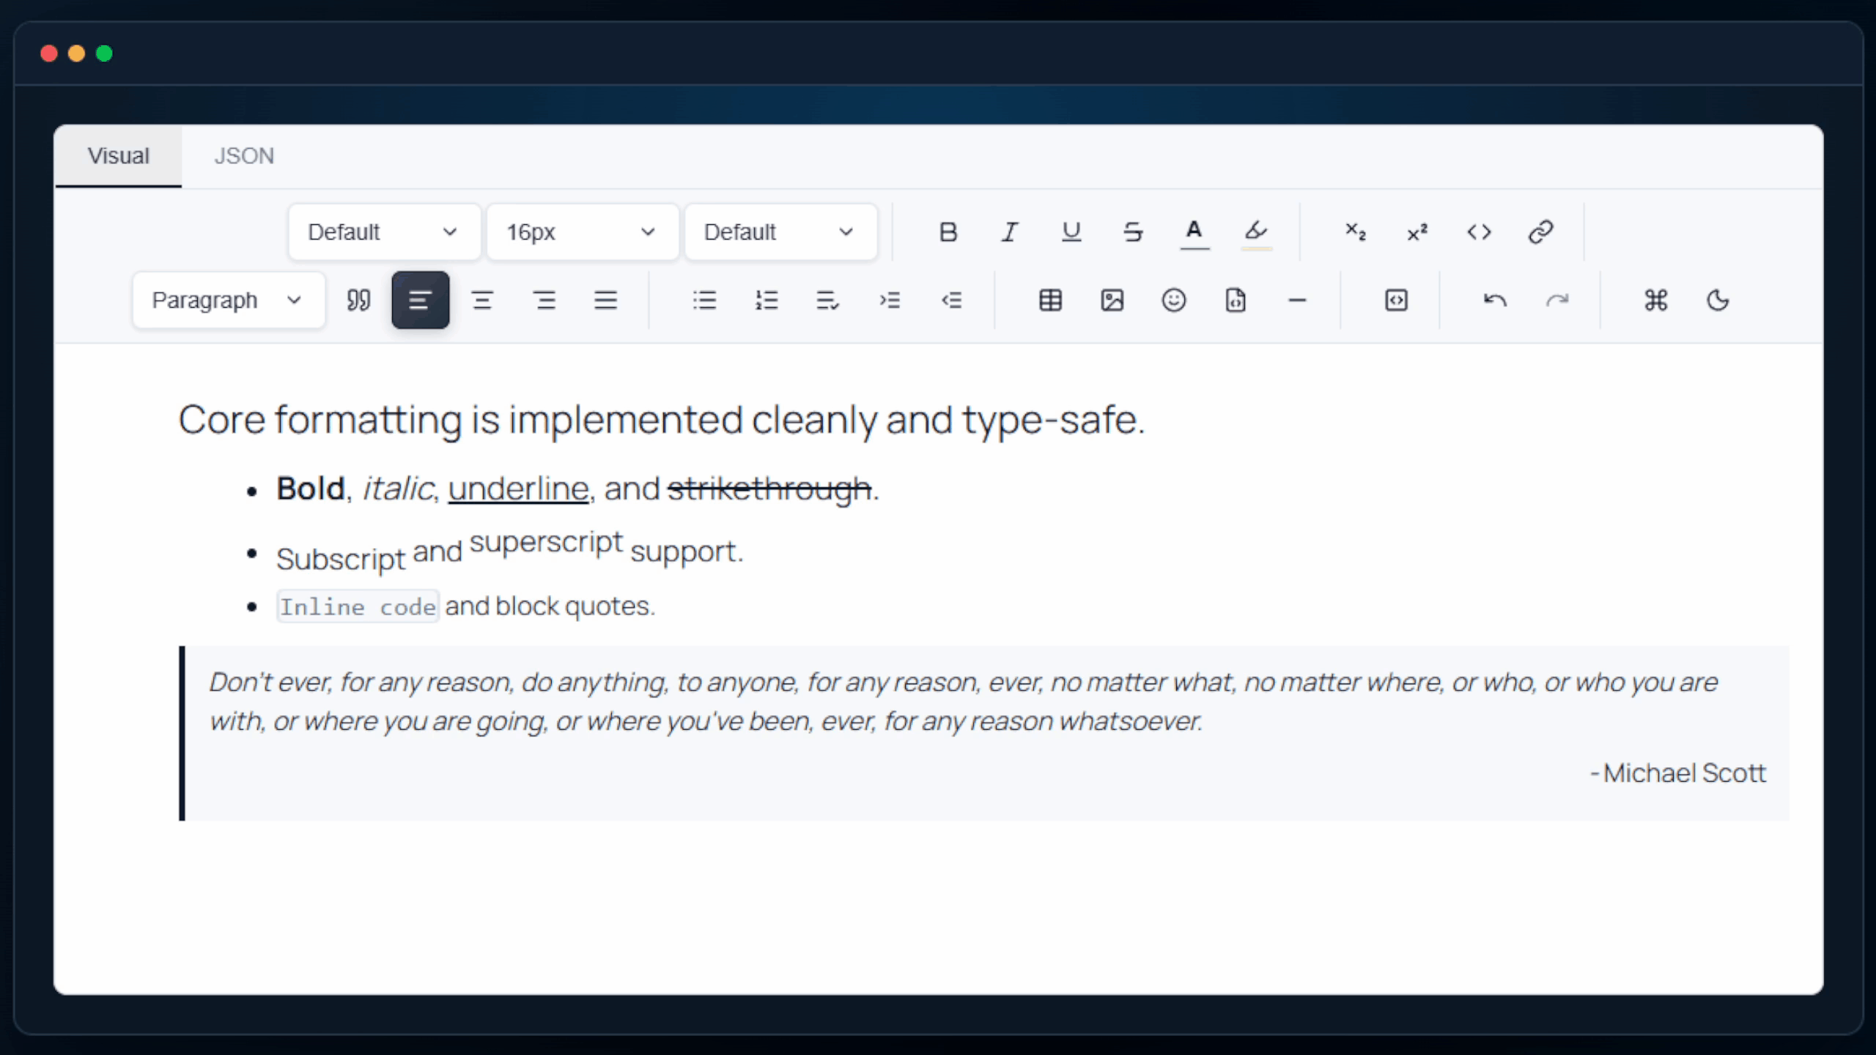
Task: Toggle bold formatting
Action: coord(948,232)
